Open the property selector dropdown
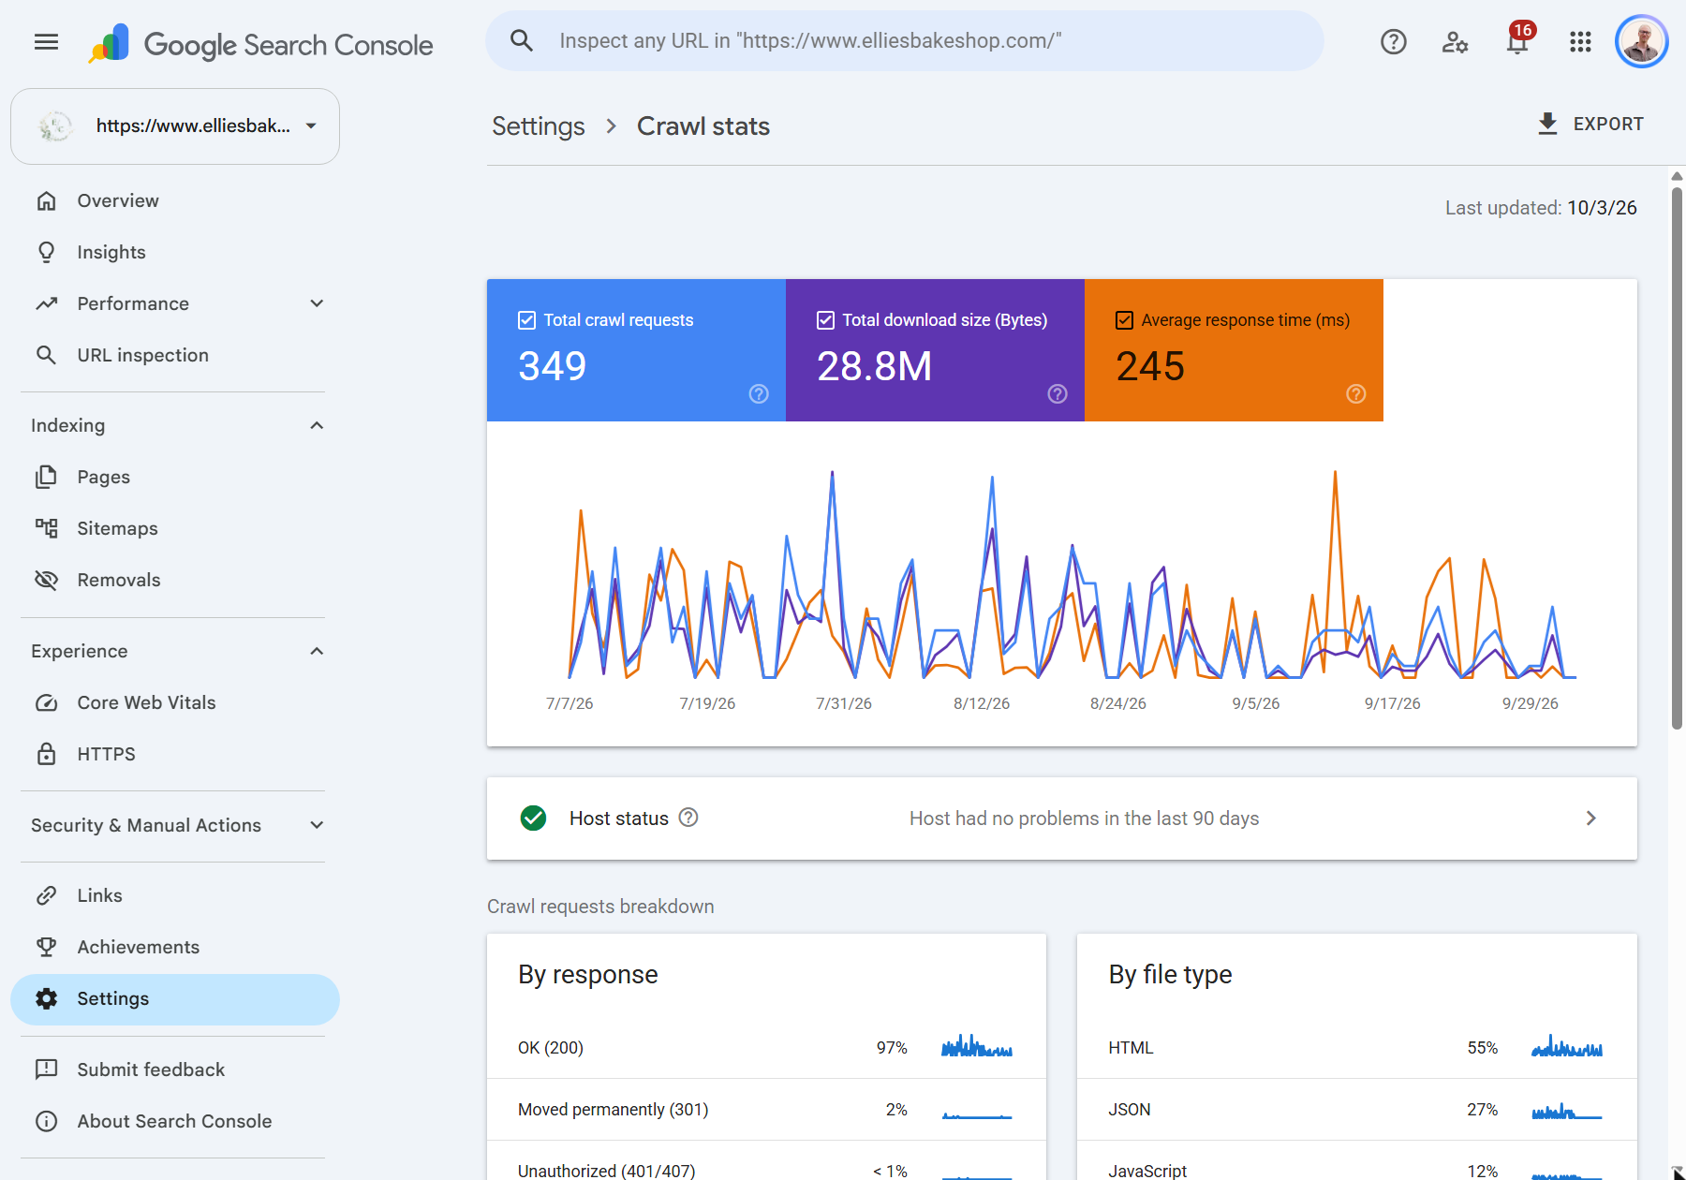This screenshot has width=1686, height=1180. pos(175,126)
